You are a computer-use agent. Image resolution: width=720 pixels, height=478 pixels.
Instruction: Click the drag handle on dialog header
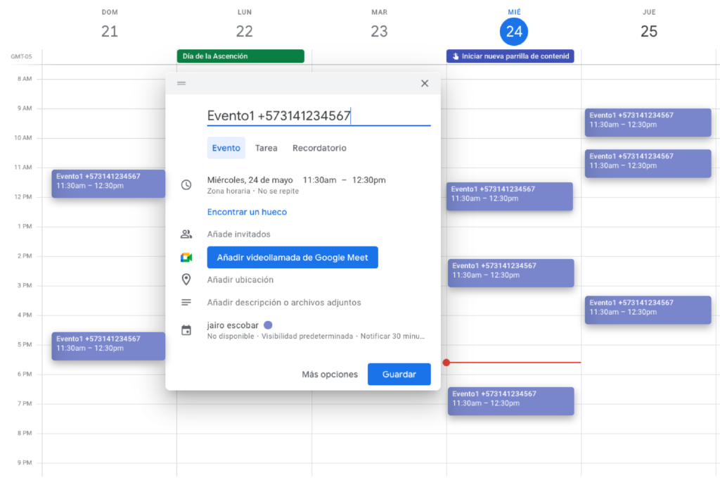181,83
